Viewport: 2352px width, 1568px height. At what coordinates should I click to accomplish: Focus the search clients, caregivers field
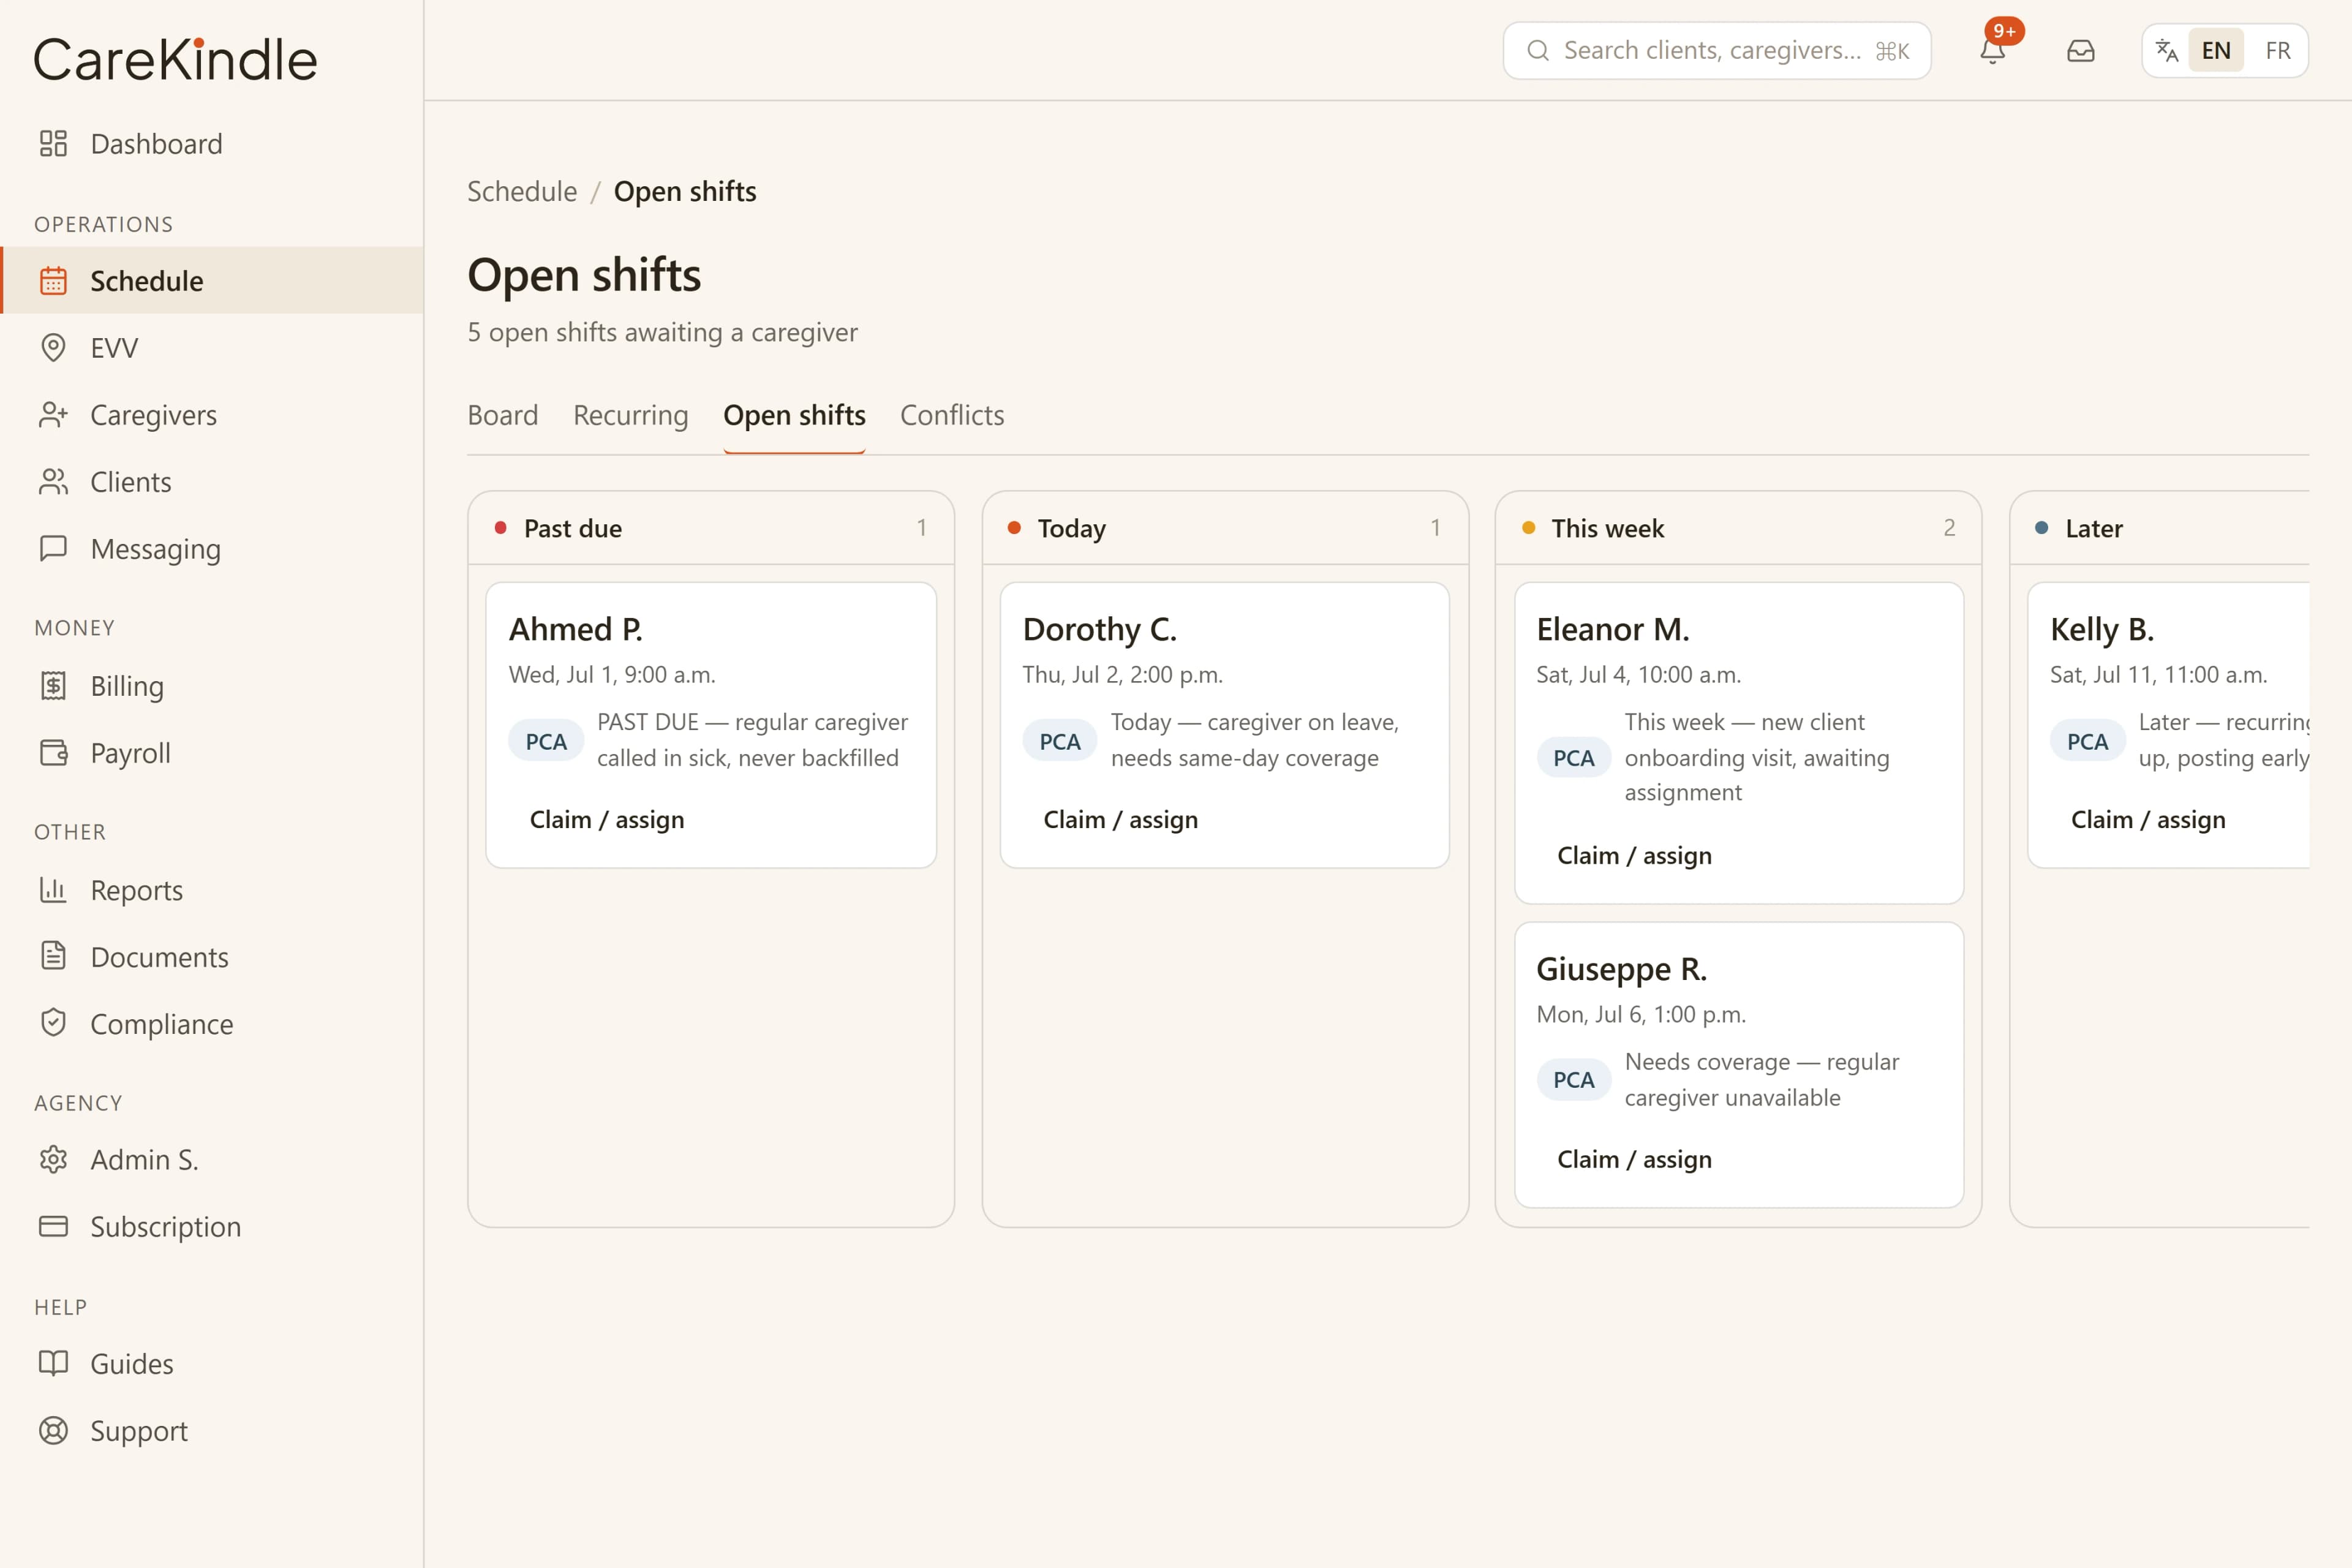[1717, 50]
